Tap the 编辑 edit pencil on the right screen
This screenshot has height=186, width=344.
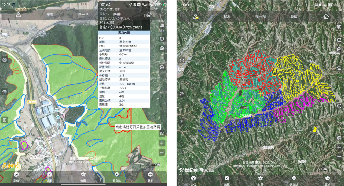pos(227,180)
